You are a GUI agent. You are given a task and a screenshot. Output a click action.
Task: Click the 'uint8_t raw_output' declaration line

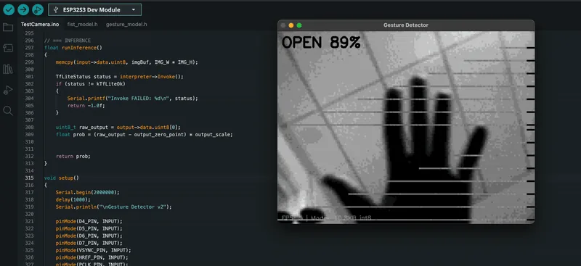118,128
